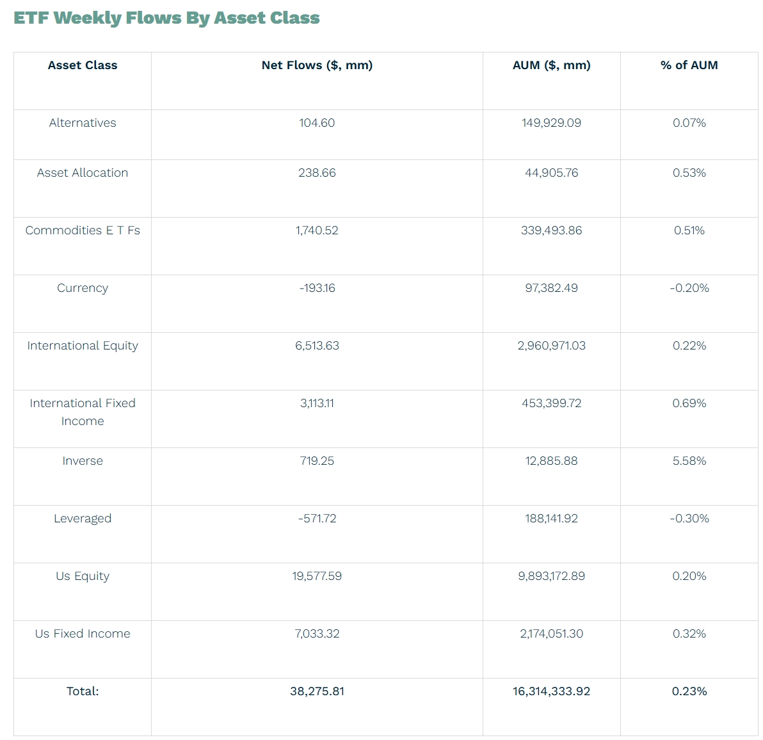The height and width of the screenshot is (740, 763).
Task: Click the total AUM value 16,314,333.92
Action: 551,691
